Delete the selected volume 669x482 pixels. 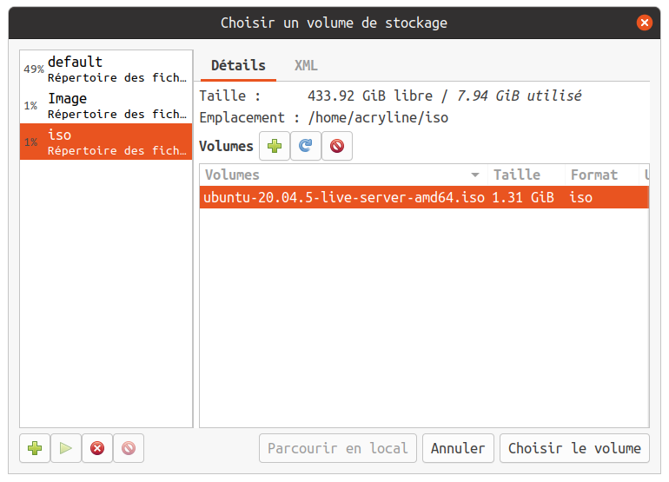[337, 147]
